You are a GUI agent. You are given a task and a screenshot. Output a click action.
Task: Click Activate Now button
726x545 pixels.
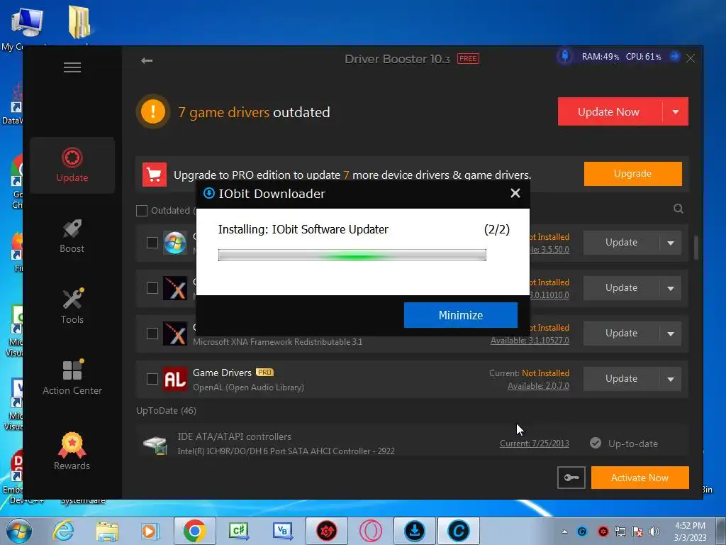click(640, 478)
